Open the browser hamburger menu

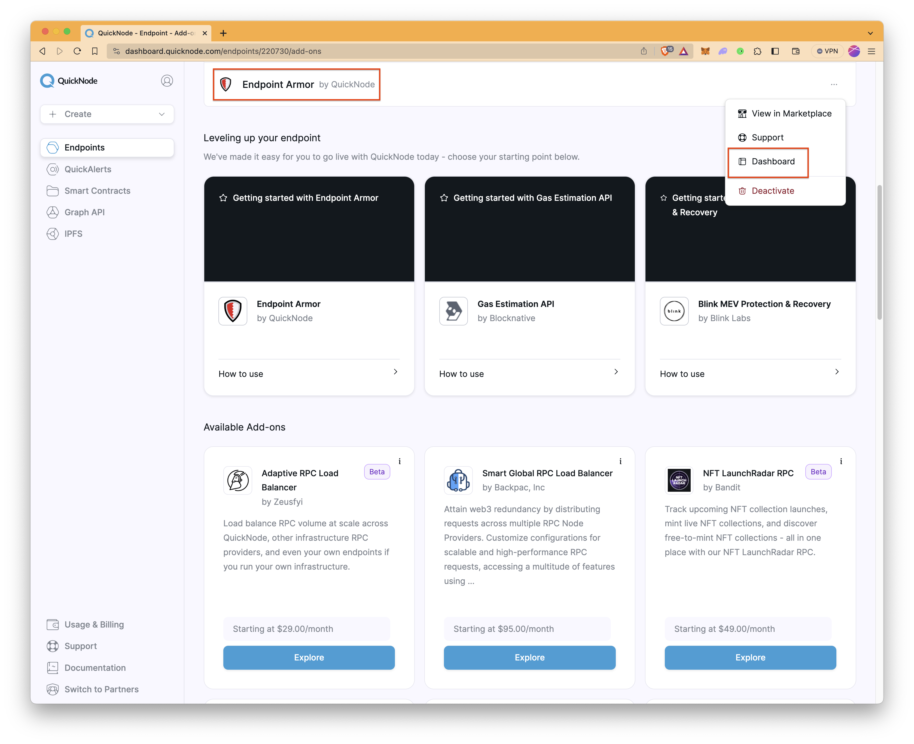[x=871, y=51]
